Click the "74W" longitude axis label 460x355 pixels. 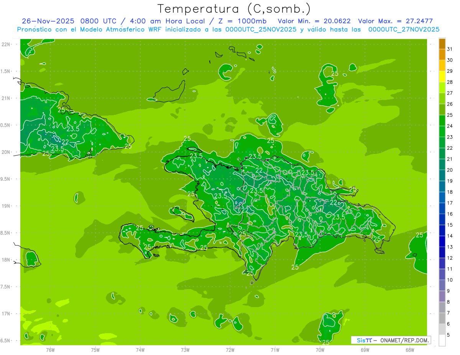(x=140, y=350)
